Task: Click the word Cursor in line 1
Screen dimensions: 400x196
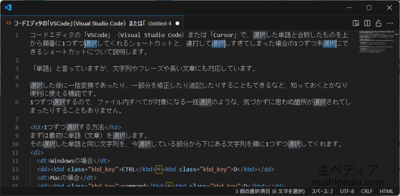Action: coord(224,35)
